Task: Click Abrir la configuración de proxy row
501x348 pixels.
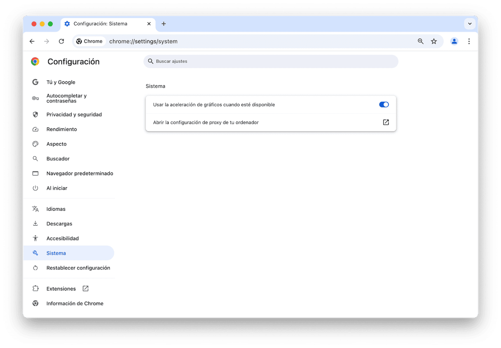Action: coord(271,122)
